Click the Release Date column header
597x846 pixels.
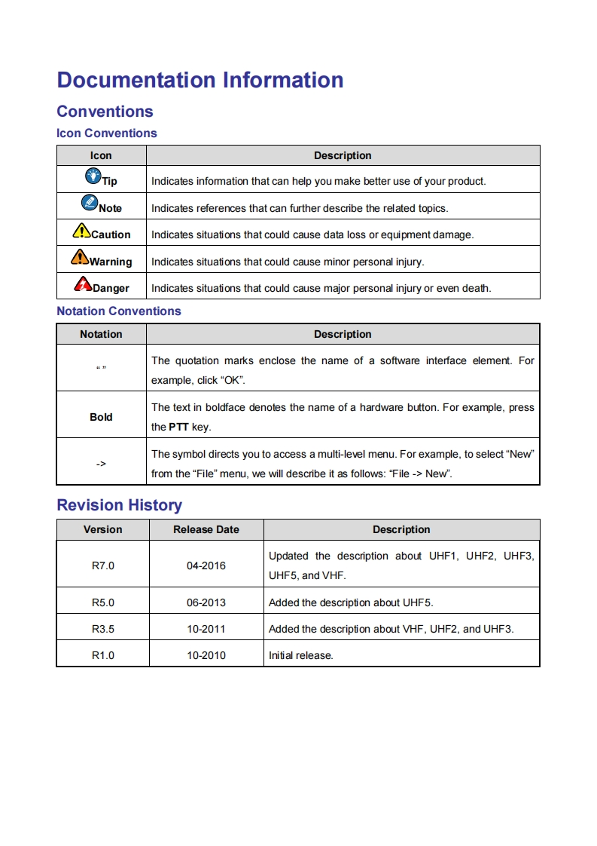(x=206, y=529)
